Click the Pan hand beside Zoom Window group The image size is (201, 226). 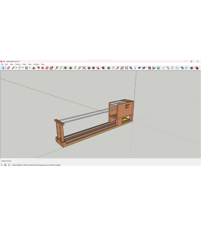coord(113,68)
